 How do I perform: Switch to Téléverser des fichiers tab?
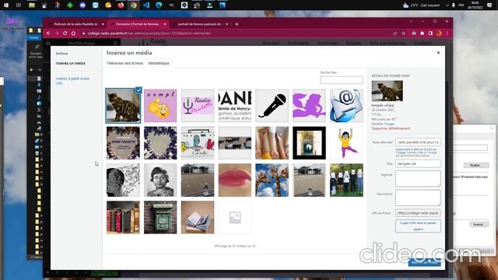click(x=124, y=63)
